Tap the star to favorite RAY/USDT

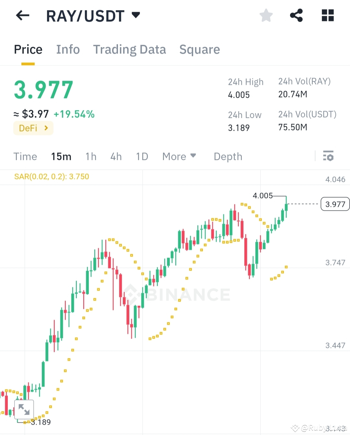(x=266, y=15)
